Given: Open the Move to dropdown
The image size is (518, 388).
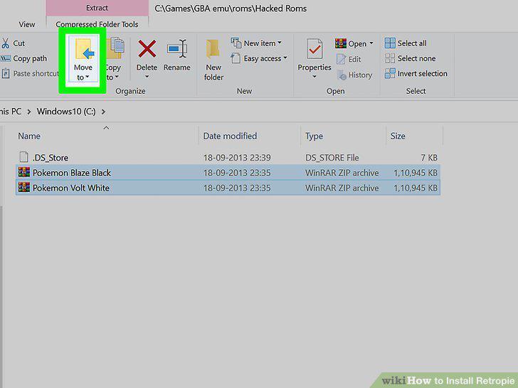Looking at the screenshot, I should point(83,59).
